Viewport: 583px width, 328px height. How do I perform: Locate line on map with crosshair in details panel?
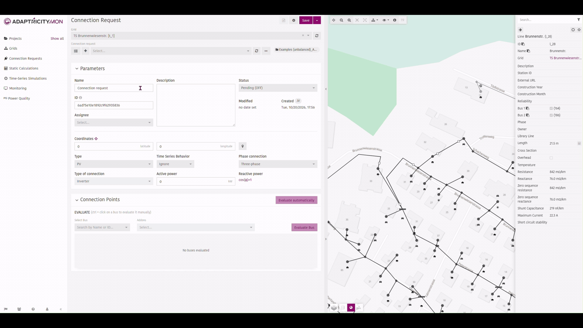coord(579,30)
